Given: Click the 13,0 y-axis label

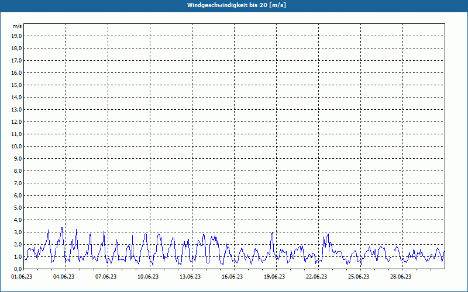Looking at the screenshot, I should coord(16,110).
